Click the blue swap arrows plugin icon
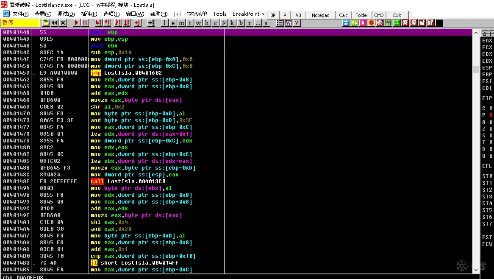The image size is (494, 279). tap(346, 23)
